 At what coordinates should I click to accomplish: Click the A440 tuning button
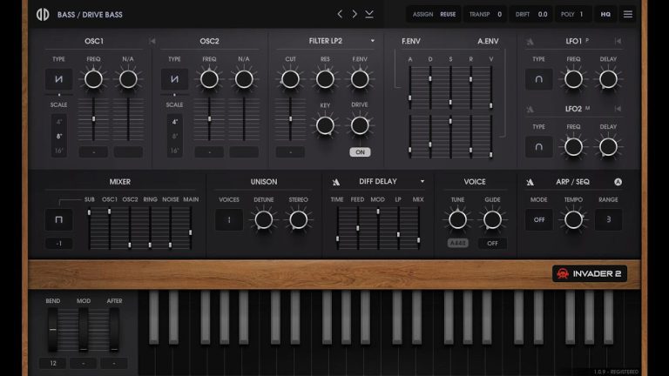point(458,243)
